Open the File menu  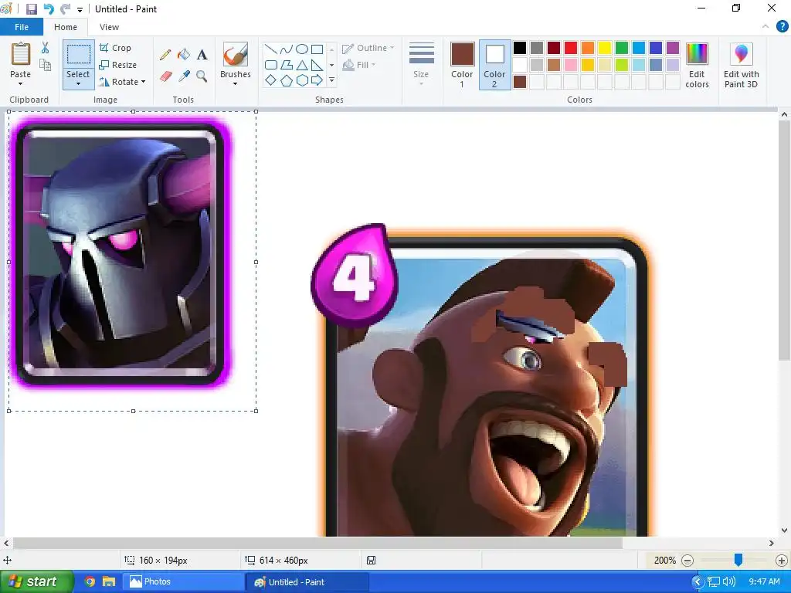[x=22, y=27]
